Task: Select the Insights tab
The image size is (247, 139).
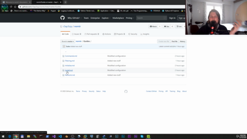Action: 145,34
